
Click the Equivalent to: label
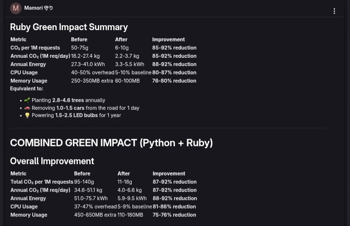27,88
